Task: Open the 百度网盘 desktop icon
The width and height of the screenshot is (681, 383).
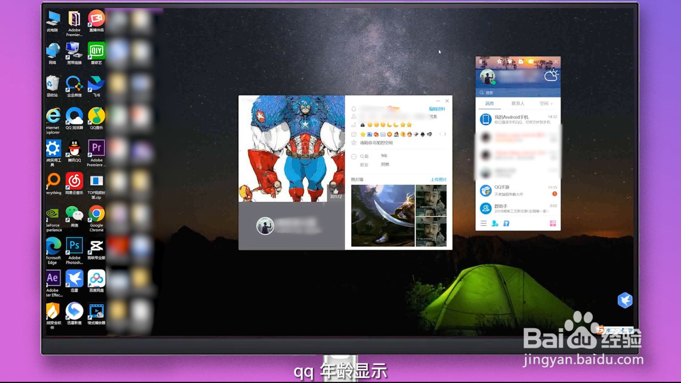Action: pyautogui.click(x=97, y=281)
